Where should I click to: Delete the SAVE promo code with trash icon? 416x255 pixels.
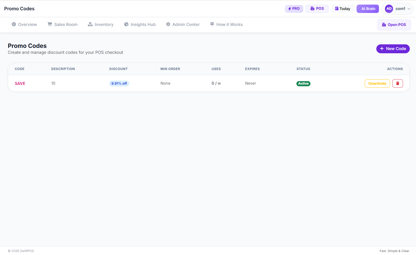click(397, 83)
